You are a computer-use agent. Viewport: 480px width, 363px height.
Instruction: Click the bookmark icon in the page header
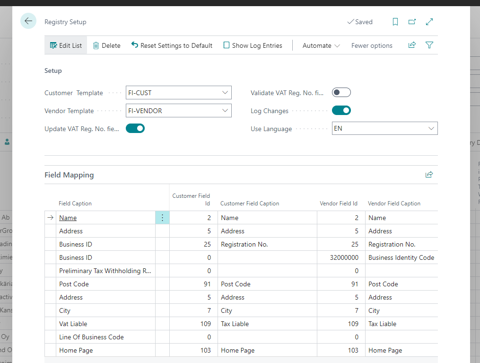tap(395, 22)
